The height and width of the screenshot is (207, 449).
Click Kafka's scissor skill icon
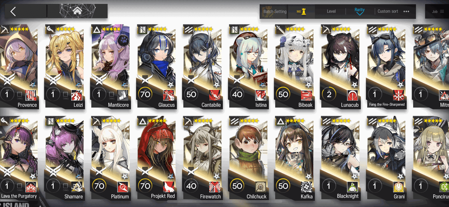[306, 187]
